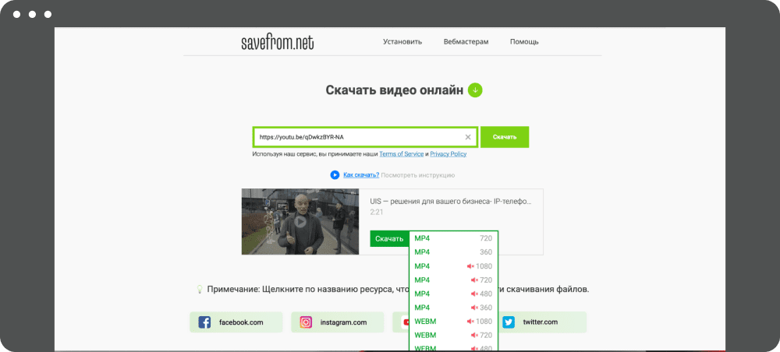The image size is (780, 352).
Task: Select MP4 360 with sound option
Action: [x=453, y=252]
